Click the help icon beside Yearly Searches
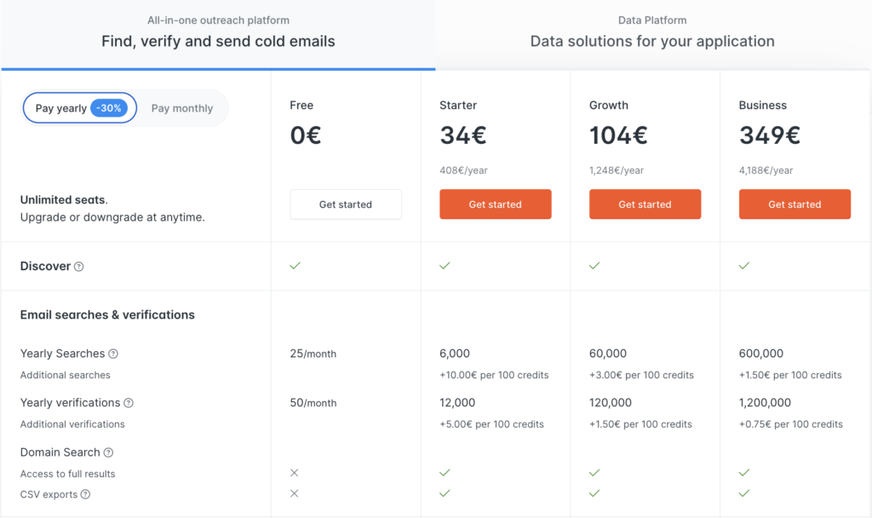Image resolution: width=872 pixels, height=518 pixels. tap(113, 354)
